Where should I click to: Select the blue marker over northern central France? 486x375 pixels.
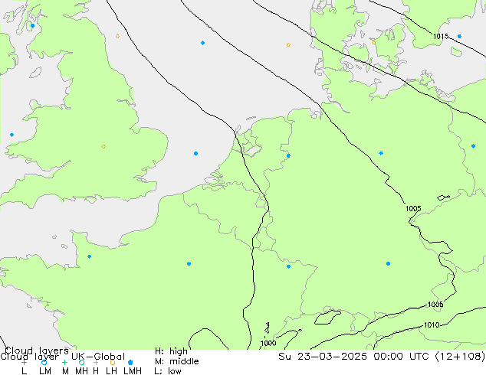[189, 263]
